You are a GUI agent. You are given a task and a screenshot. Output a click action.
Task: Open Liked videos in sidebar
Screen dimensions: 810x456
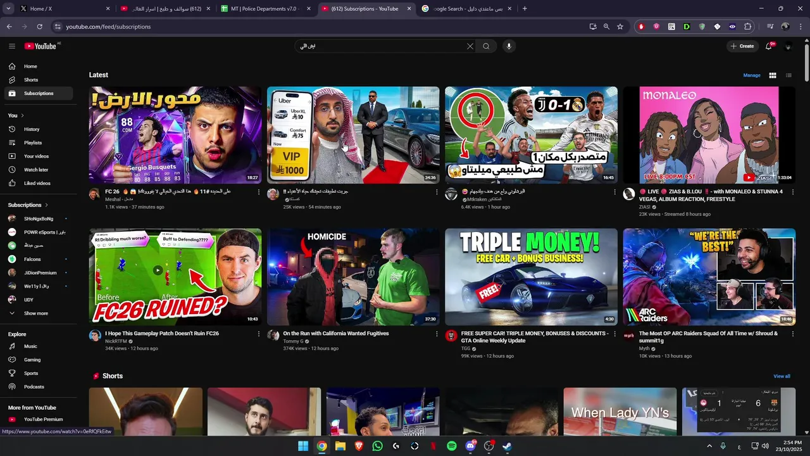(39, 183)
